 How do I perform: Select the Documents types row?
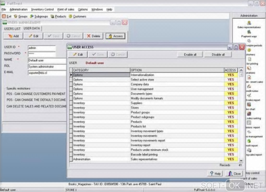[154, 94]
